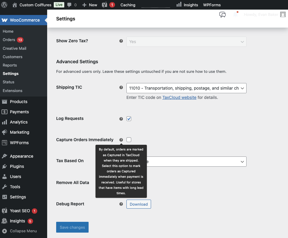Go to WooCommerce Home submenu
Viewport: 288px width, 238px height.
coord(8,31)
